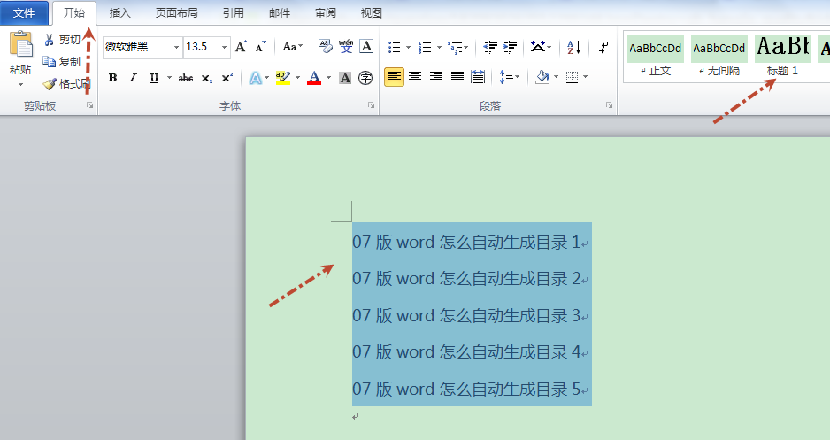The image size is (830, 440).
Task: Expand the font size 13.5 dropdown
Action: point(224,47)
